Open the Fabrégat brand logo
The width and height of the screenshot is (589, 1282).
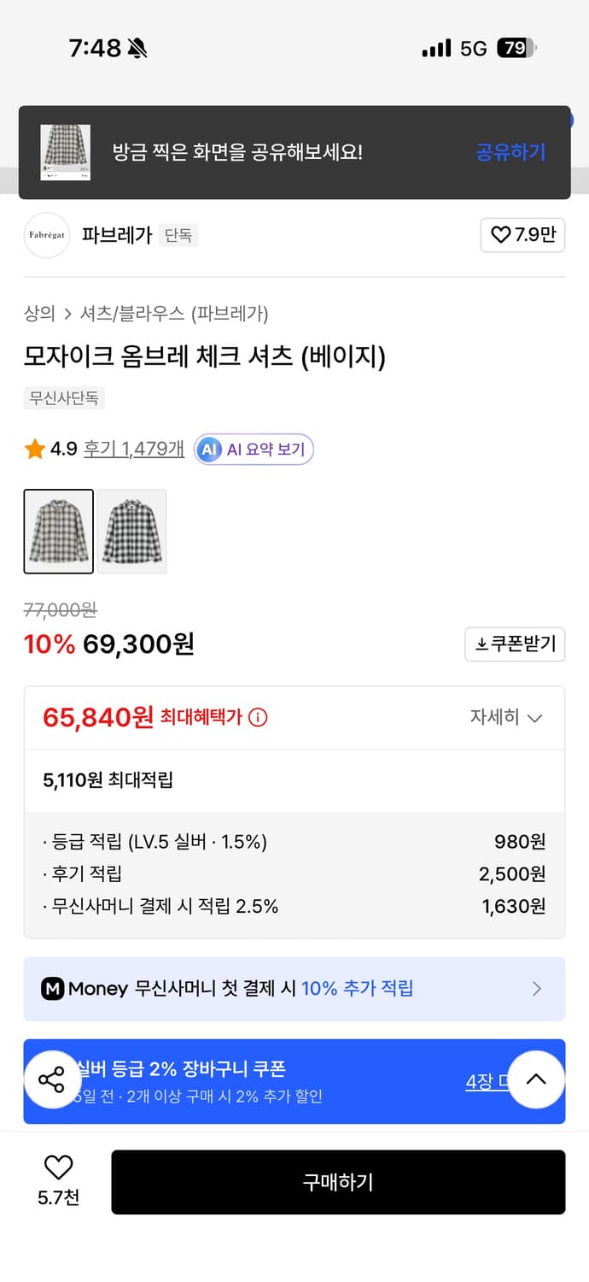point(46,235)
